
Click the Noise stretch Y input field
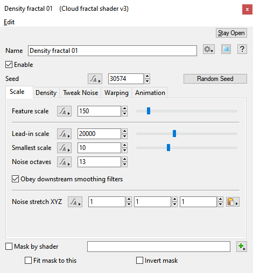click(152, 202)
